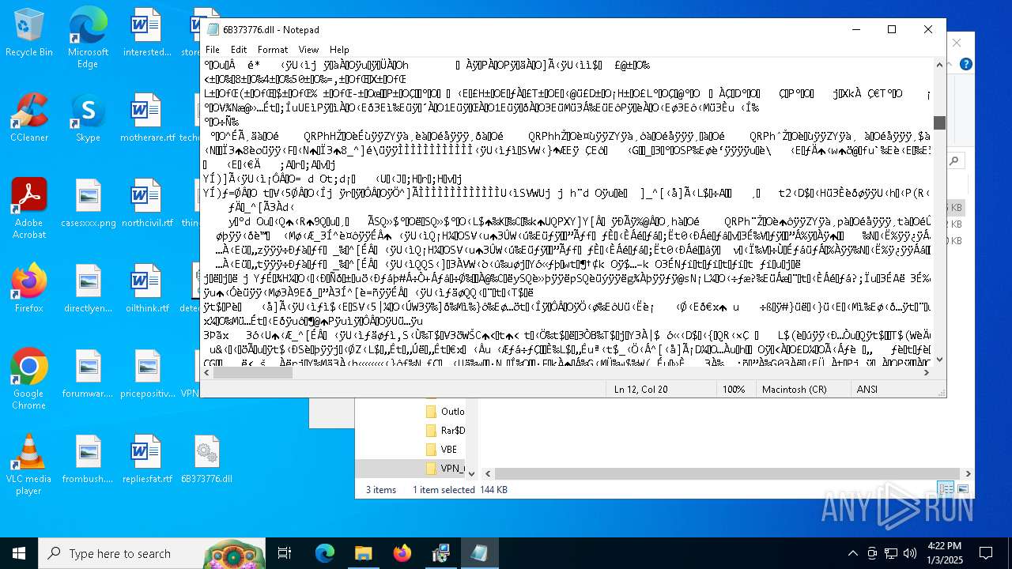Launch Adobe Acrobat desktop shortcut
Image resolution: width=1012 pixels, height=569 pixels.
point(29,208)
